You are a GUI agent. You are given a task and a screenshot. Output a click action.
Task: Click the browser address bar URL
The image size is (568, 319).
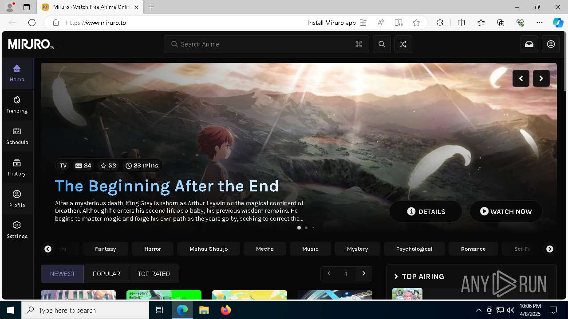(96, 23)
